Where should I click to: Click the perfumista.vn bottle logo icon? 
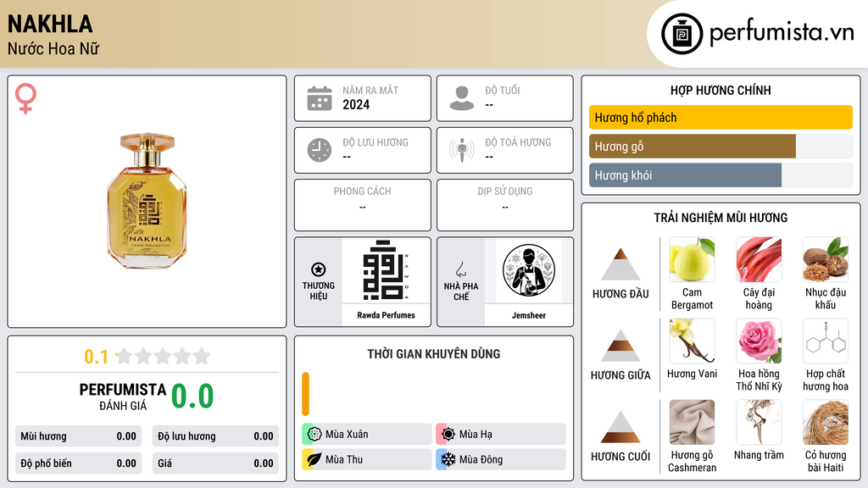682,34
